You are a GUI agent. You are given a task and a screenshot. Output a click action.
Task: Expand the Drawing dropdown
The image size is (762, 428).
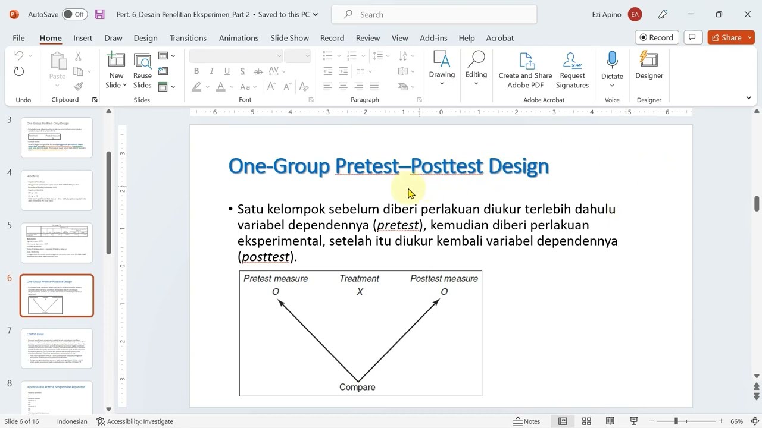click(442, 68)
